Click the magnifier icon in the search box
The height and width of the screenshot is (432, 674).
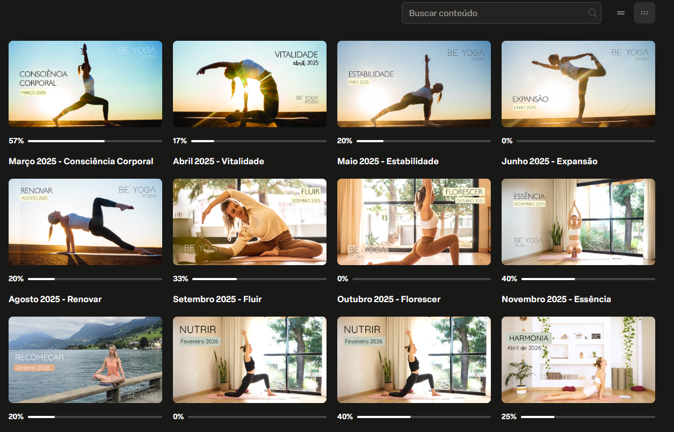coord(592,13)
